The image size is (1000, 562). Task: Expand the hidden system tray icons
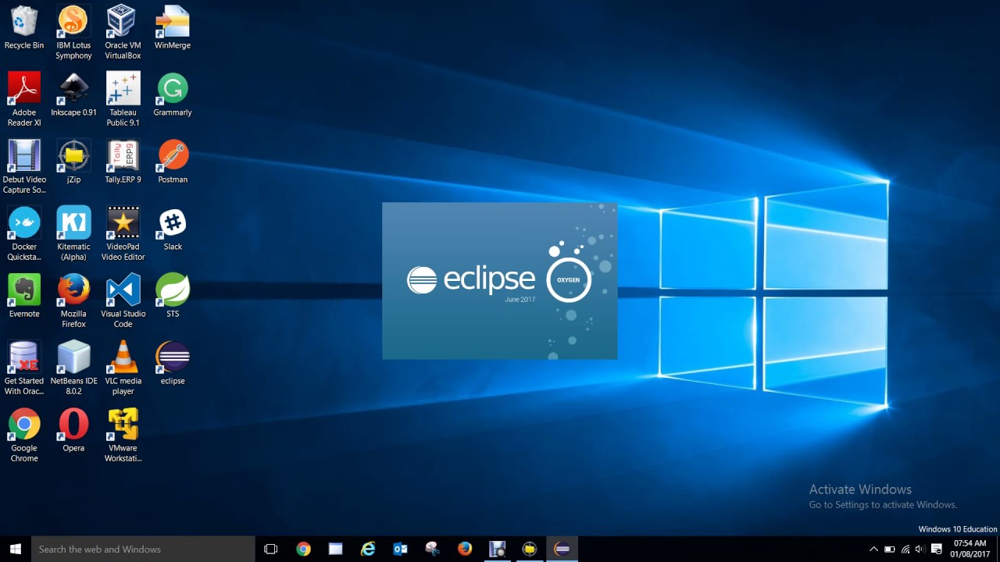(873, 549)
